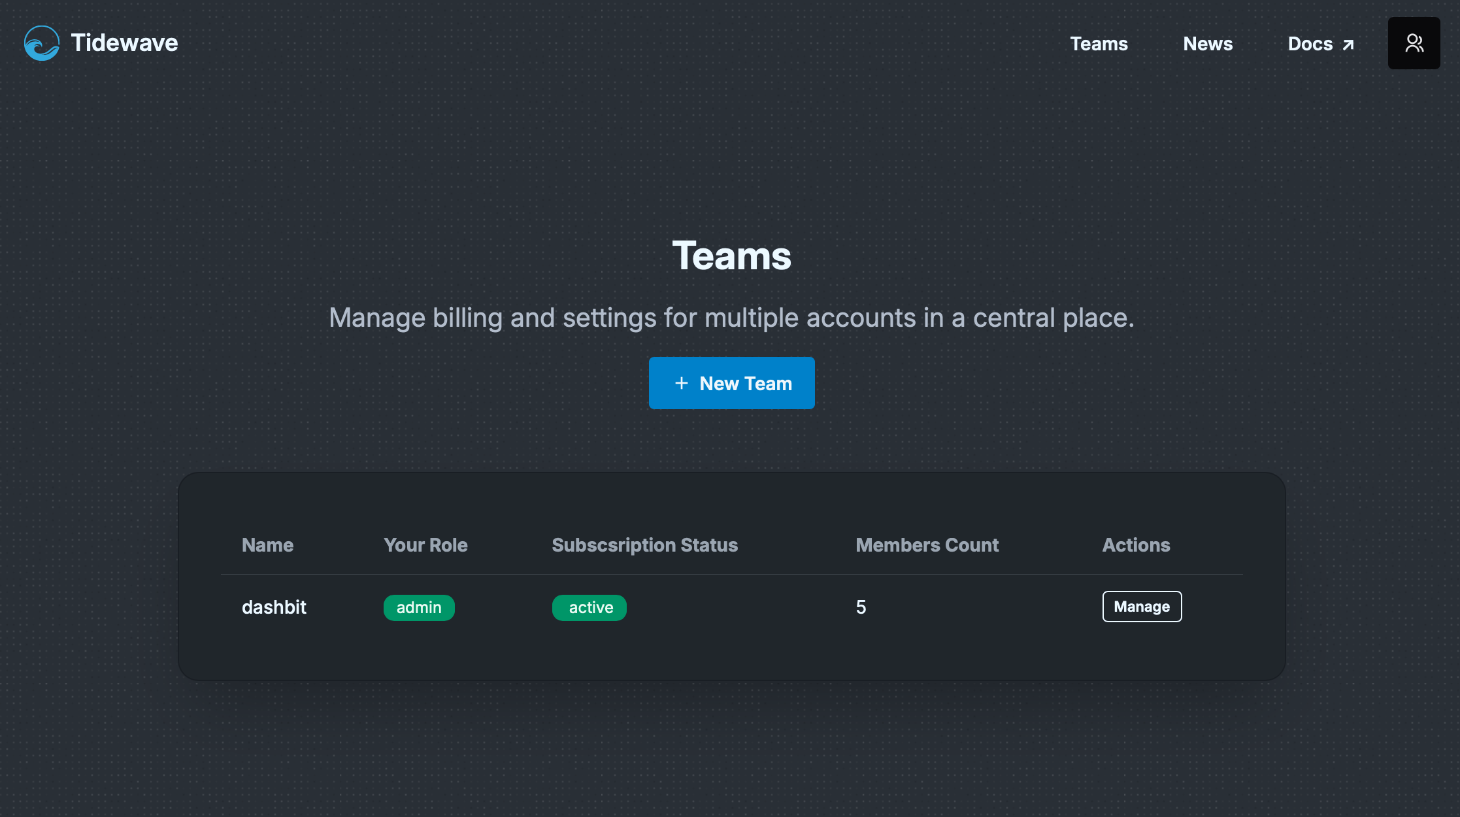The width and height of the screenshot is (1460, 817).
Task: Click the Members Count column header
Action: (927, 545)
